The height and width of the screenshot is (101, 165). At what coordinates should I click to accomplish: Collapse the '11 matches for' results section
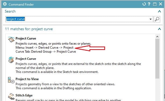click(x=159, y=29)
